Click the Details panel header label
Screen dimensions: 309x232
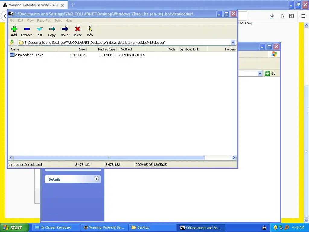pos(54,179)
